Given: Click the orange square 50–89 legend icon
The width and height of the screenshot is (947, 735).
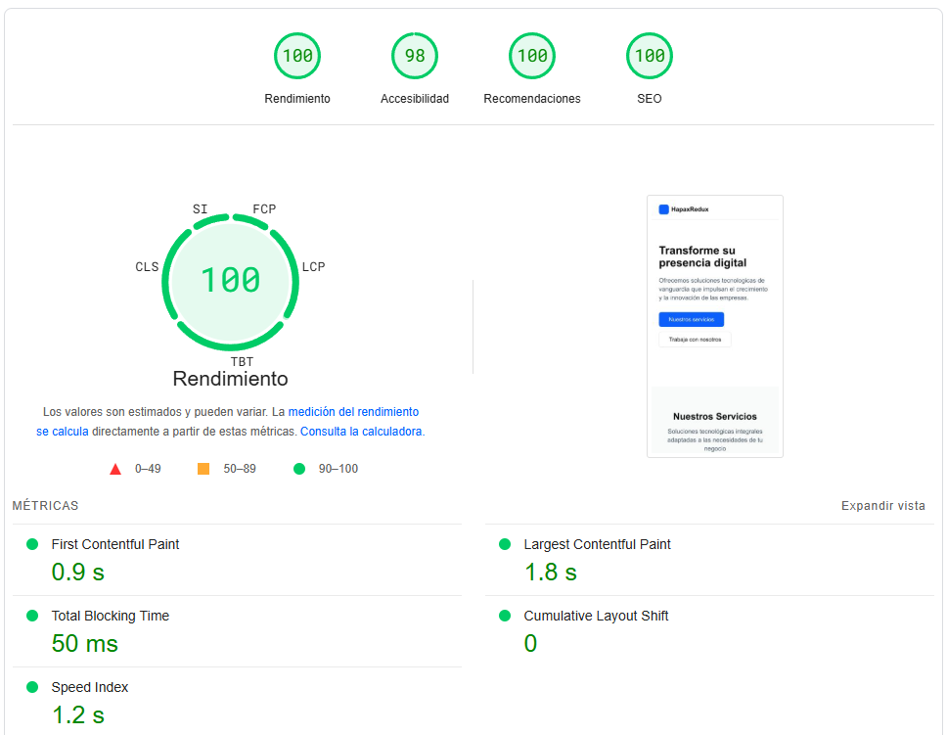Looking at the screenshot, I should (203, 469).
